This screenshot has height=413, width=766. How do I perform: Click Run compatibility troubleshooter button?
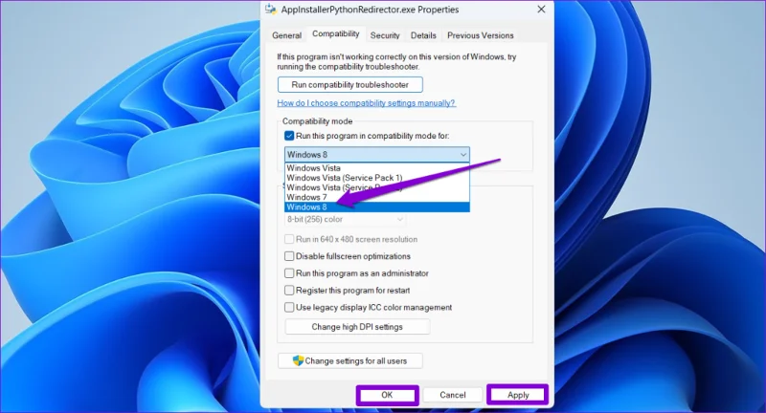(x=349, y=84)
